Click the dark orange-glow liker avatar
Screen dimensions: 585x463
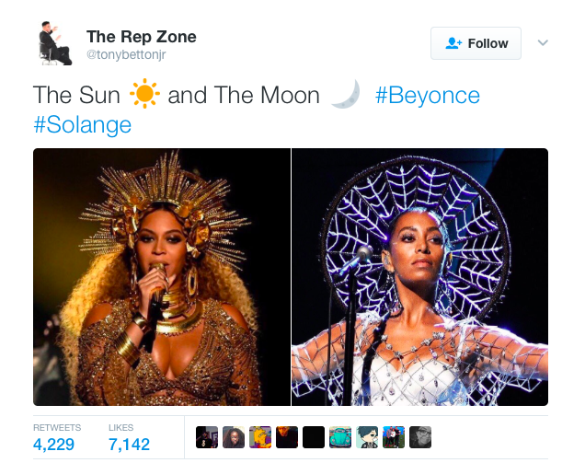[x=287, y=437]
